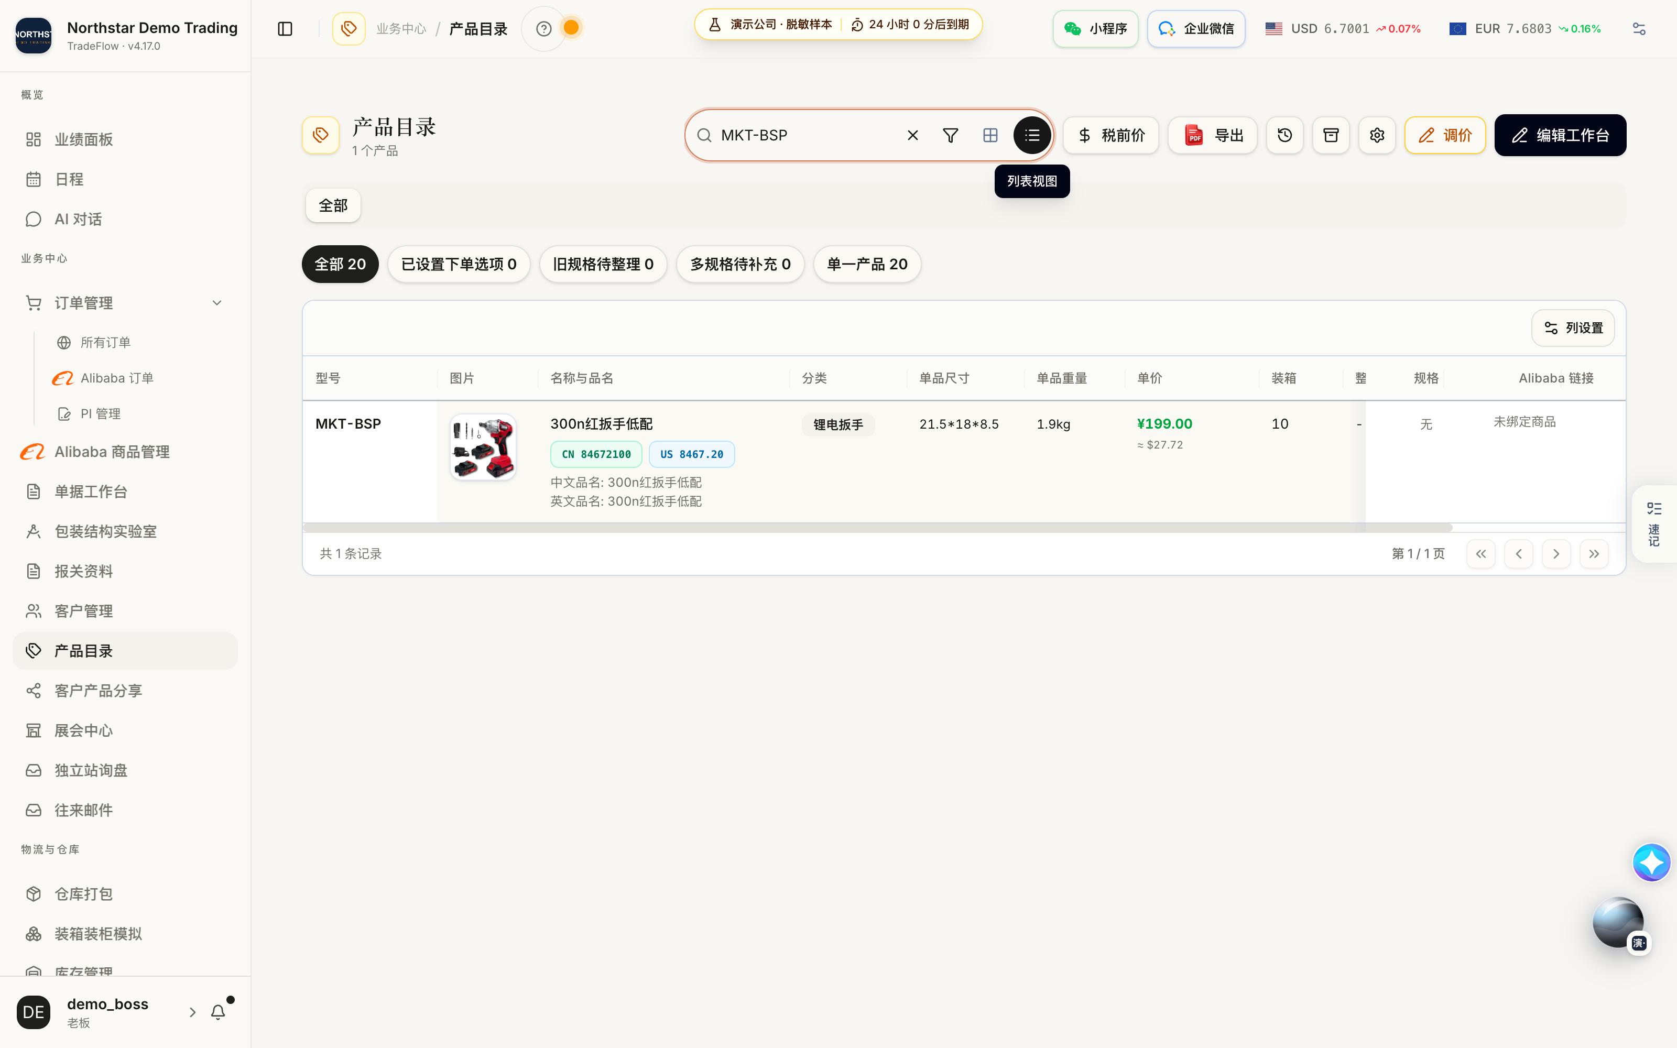
Task: Switch to list view
Action: (1032, 135)
